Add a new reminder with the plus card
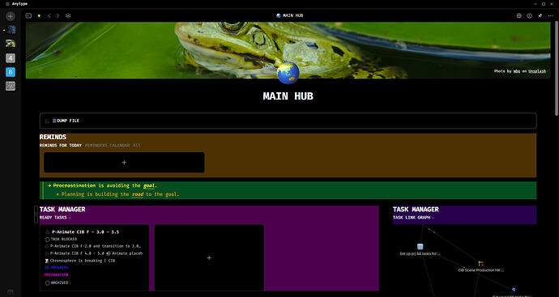 pyautogui.click(x=124, y=163)
